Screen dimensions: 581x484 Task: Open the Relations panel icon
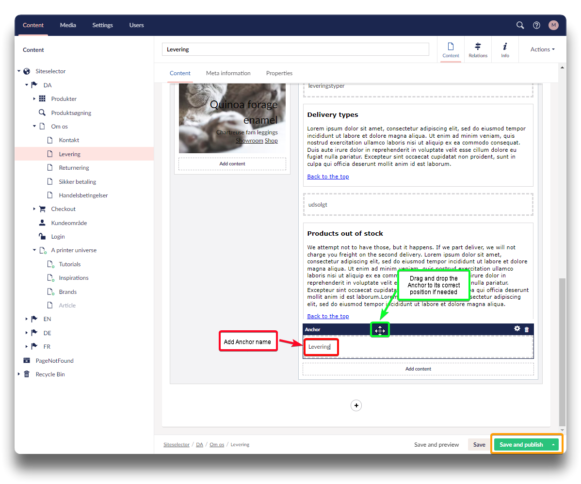478,49
